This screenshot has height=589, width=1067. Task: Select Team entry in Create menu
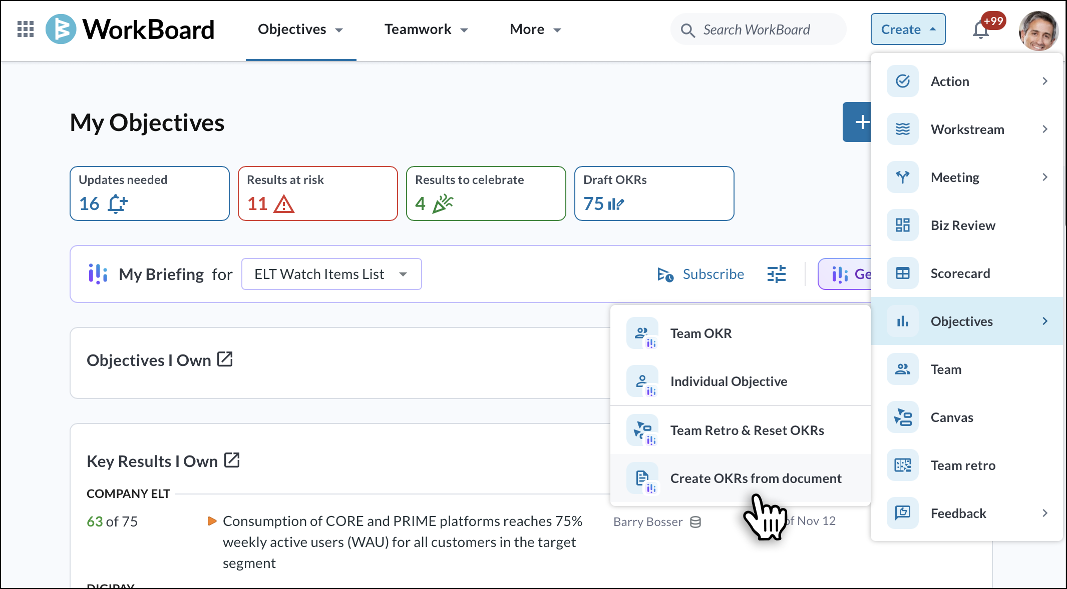[x=967, y=369]
